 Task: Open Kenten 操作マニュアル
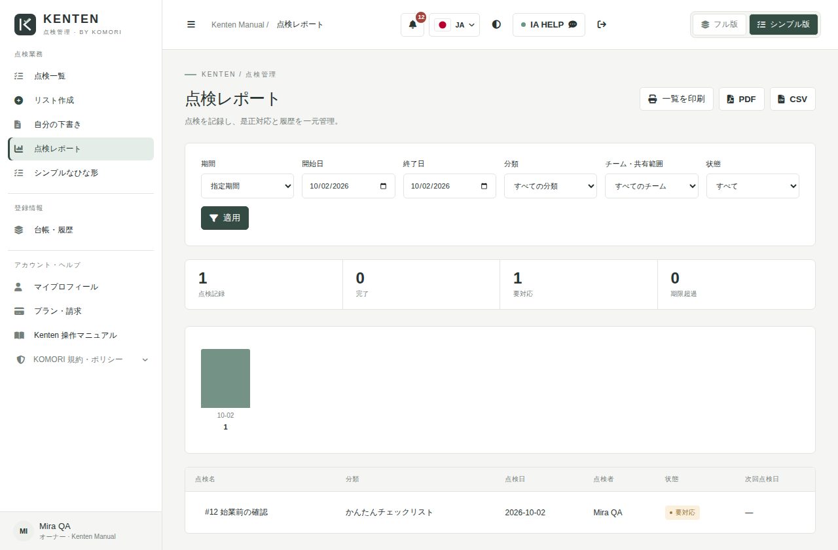point(81,335)
